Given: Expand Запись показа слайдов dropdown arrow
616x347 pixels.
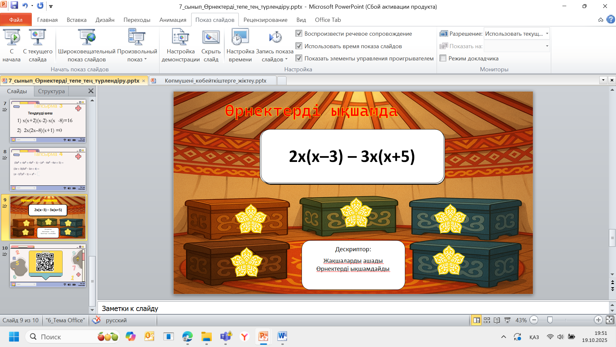Looking at the screenshot, I should click(x=286, y=59).
